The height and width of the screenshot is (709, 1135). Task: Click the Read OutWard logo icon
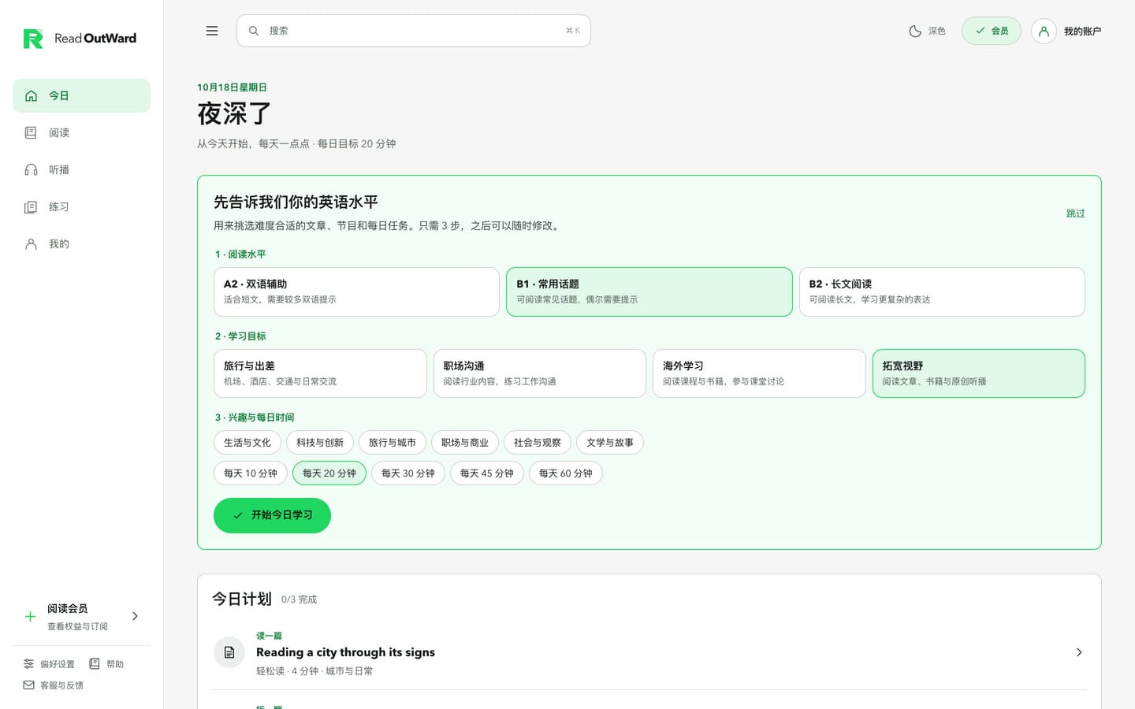pos(33,39)
